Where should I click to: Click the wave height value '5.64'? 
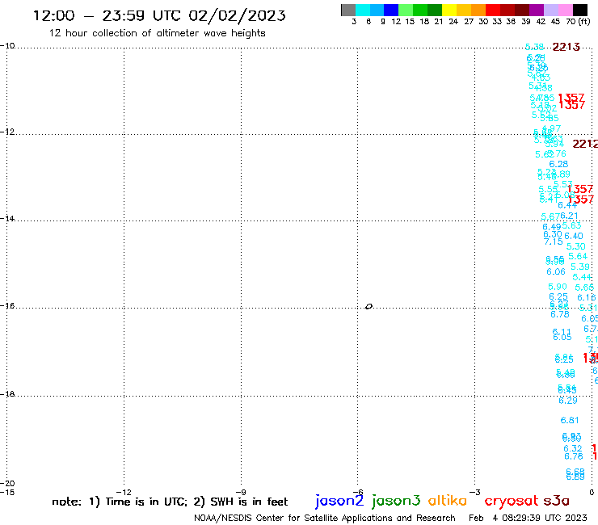[x=578, y=257]
